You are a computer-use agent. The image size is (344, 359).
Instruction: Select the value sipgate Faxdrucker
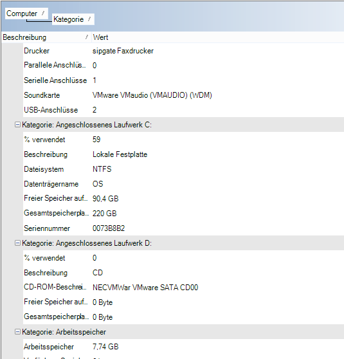click(x=123, y=51)
